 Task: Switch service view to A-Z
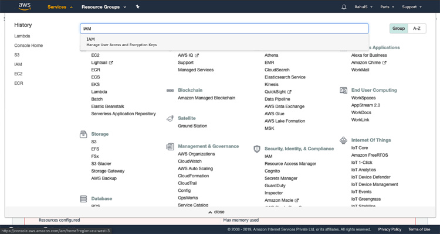point(417,29)
